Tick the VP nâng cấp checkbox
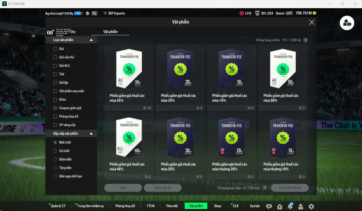Image resolution: width=362 pixels, height=211 pixels. click(x=55, y=125)
